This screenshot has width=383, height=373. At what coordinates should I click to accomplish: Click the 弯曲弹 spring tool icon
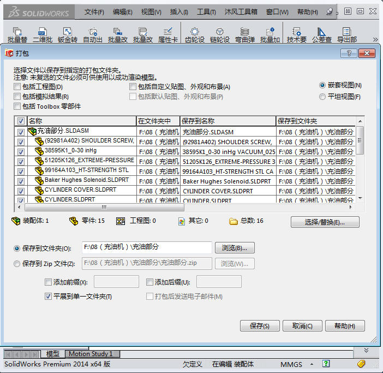tap(245, 35)
